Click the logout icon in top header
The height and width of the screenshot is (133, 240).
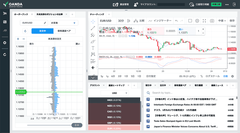pyautogui.click(x=234, y=5)
